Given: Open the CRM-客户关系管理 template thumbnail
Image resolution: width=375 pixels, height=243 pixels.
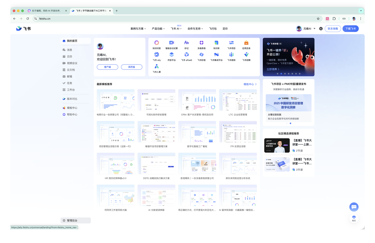Looking at the screenshot, I should click(x=197, y=101).
